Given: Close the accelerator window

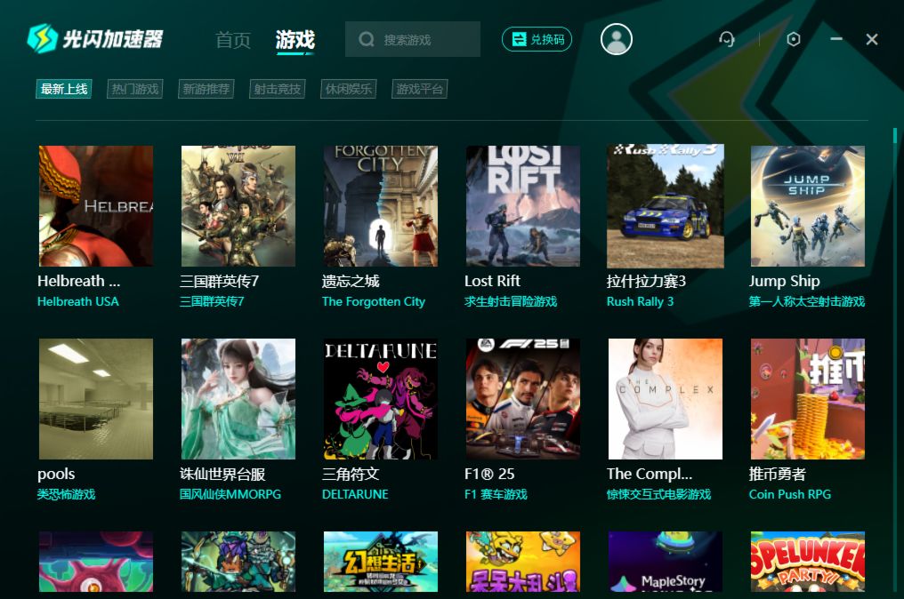Looking at the screenshot, I should (x=872, y=39).
